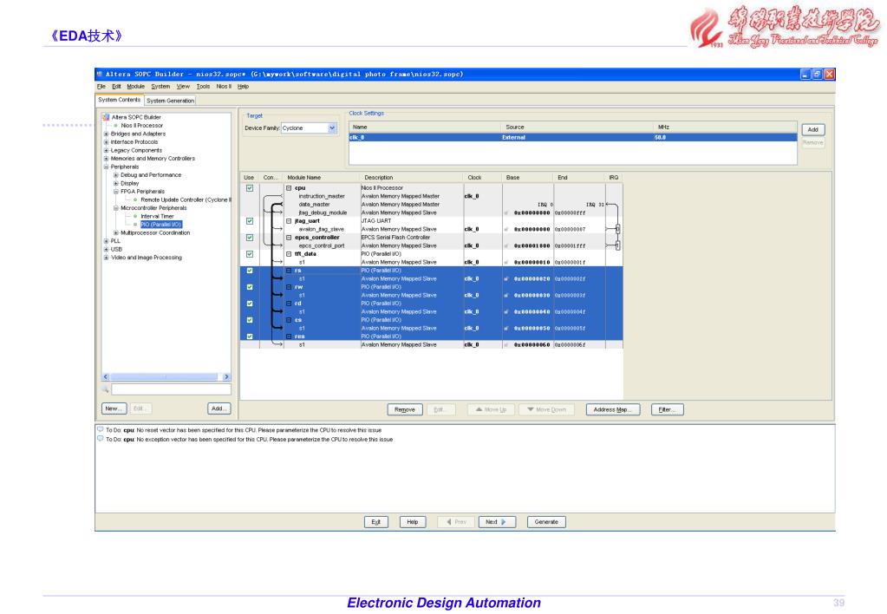Click the Display label in the component tree

(129, 183)
